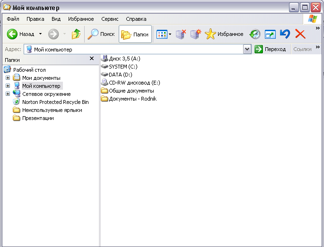Select Мои документы in the tree
The width and height of the screenshot is (324, 247).
click(41, 78)
